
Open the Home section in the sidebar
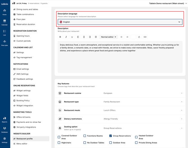click(4, 12)
